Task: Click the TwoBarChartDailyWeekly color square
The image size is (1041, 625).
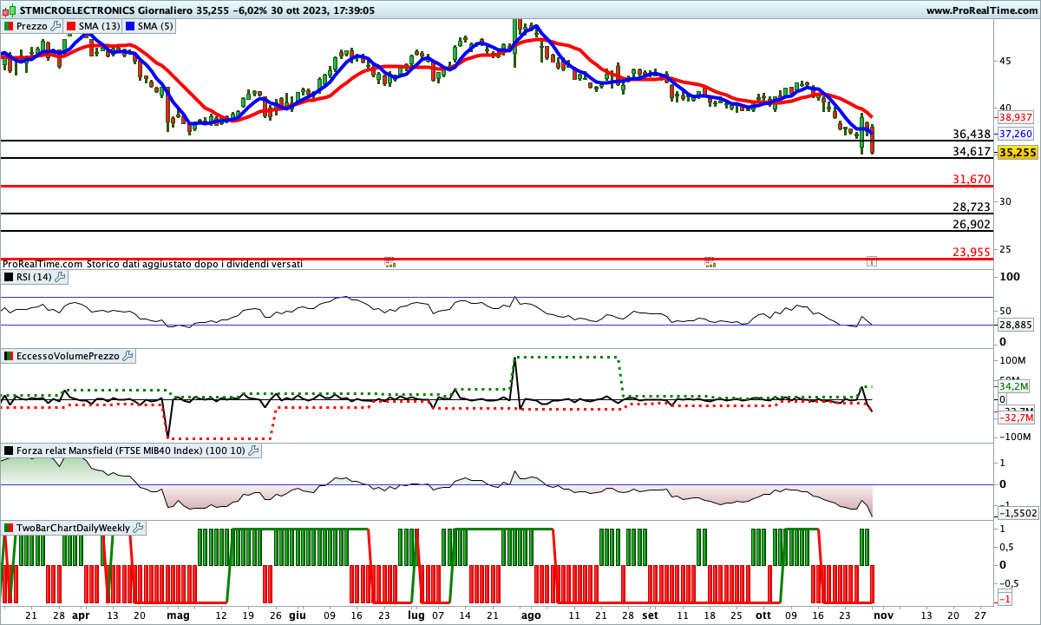Action: [x=8, y=528]
